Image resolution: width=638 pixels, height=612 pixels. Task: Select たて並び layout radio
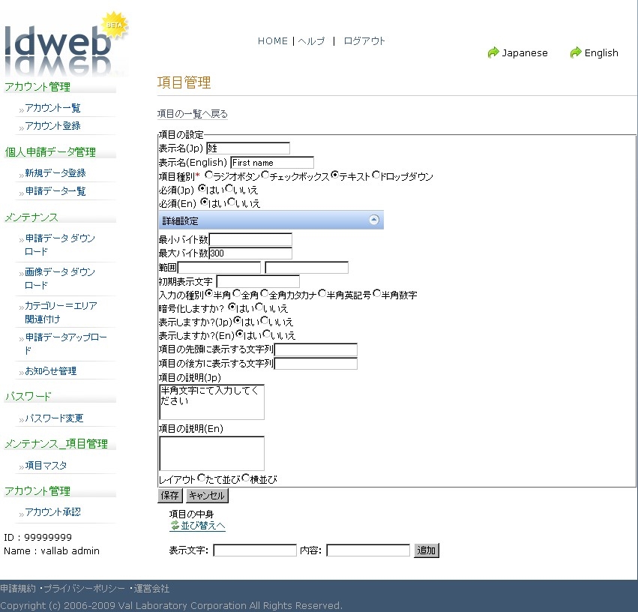[201, 478]
